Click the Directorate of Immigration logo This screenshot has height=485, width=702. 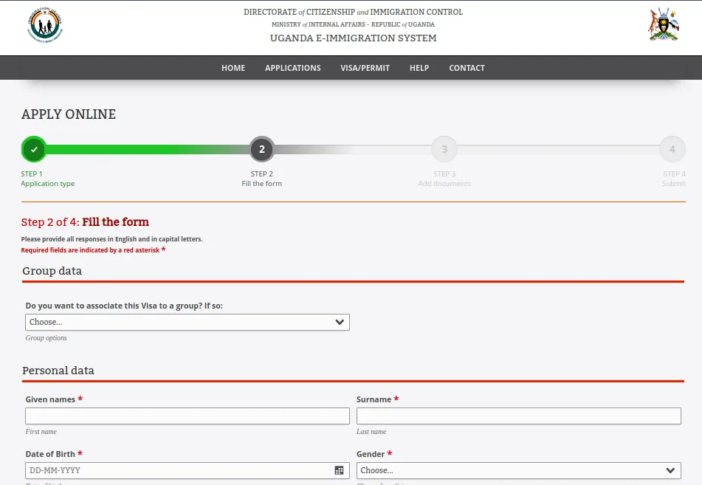click(46, 24)
